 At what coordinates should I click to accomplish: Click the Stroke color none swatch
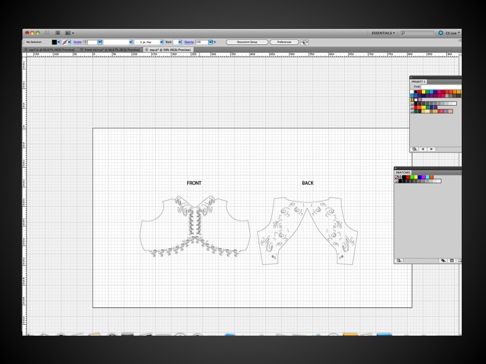pyautogui.click(x=65, y=42)
